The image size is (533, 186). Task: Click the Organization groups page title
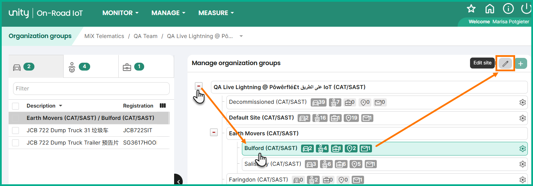(x=40, y=36)
